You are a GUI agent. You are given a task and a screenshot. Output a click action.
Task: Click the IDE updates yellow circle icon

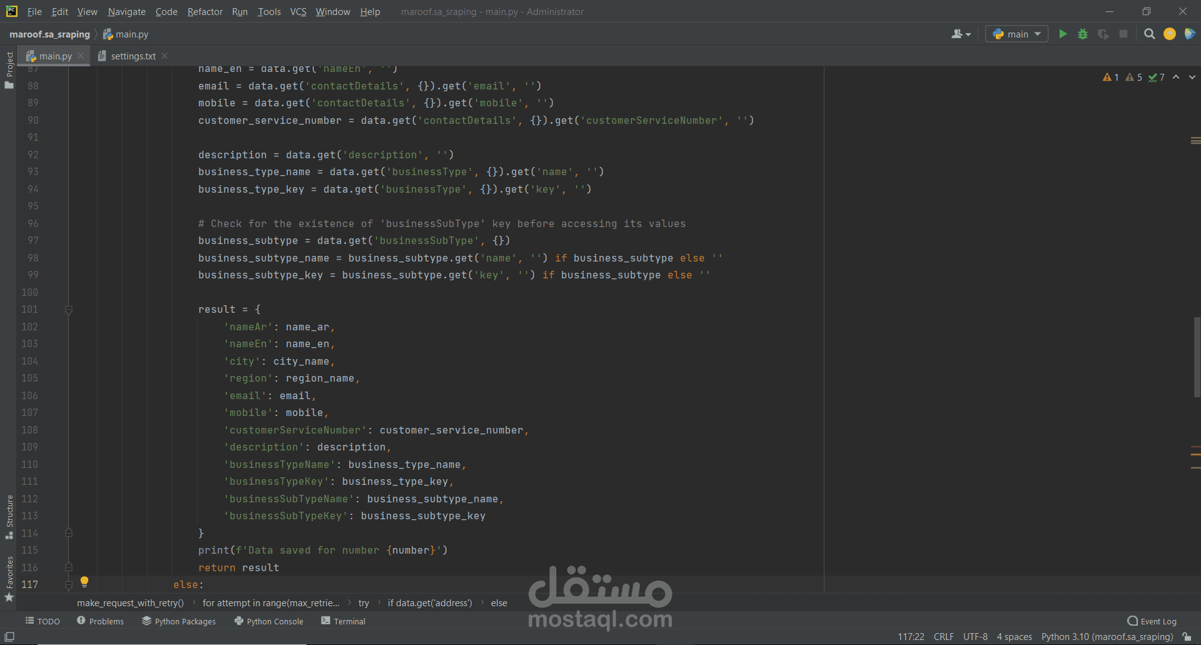pyautogui.click(x=1169, y=34)
